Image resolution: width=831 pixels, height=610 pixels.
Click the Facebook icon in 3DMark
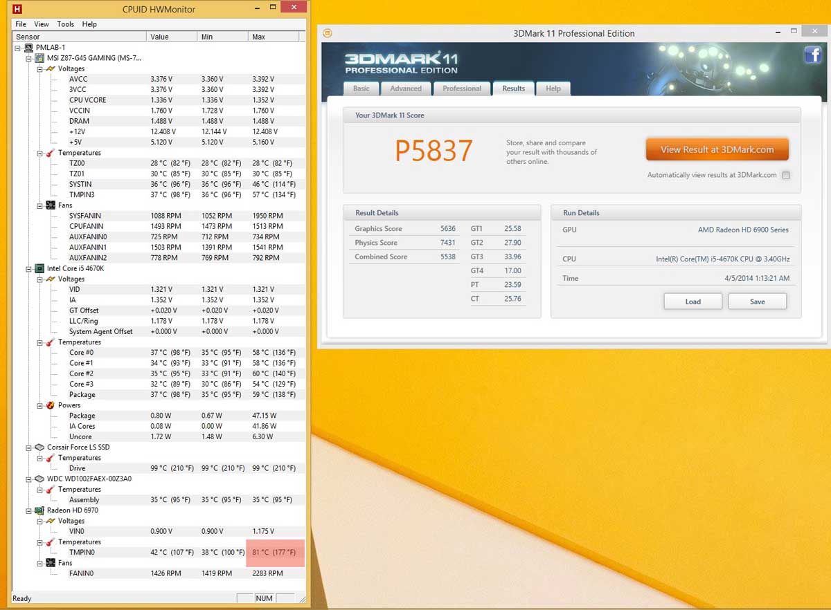pyautogui.click(x=812, y=55)
